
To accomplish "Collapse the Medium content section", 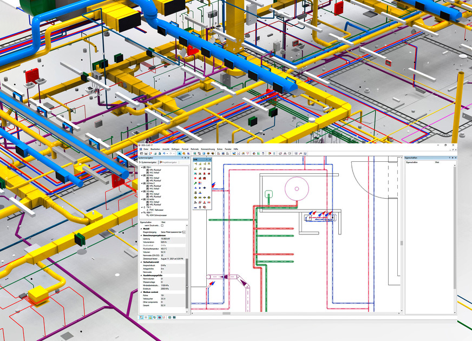I will [141, 292].
